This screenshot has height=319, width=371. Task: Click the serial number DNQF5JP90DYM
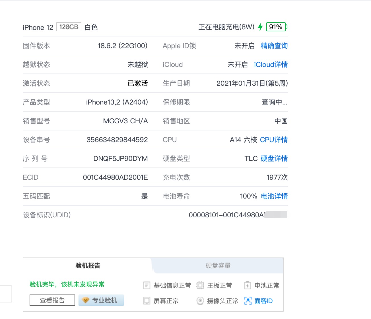click(120, 159)
